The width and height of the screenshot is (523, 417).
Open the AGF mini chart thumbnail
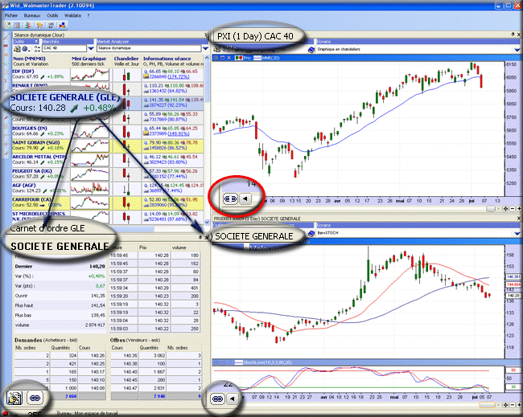(90, 189)
